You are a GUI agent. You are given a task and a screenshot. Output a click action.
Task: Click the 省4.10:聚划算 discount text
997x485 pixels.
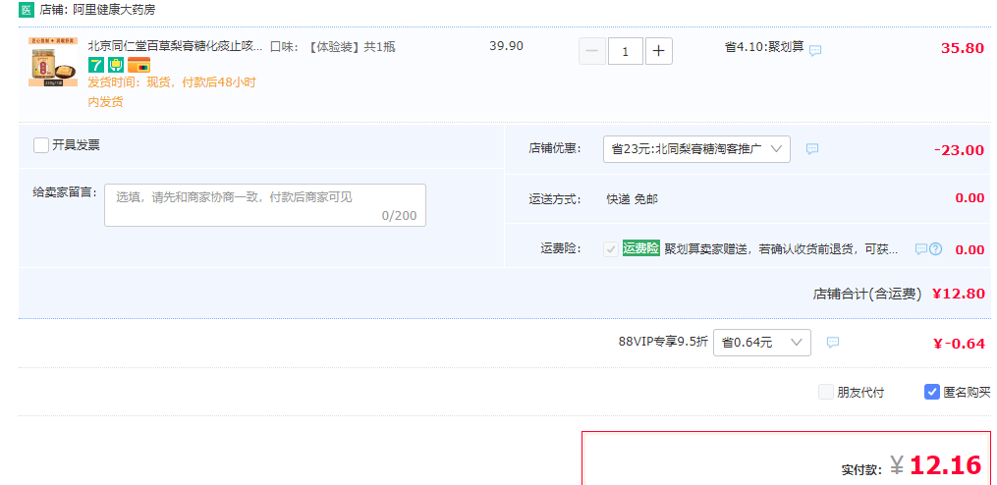[764, 46]
